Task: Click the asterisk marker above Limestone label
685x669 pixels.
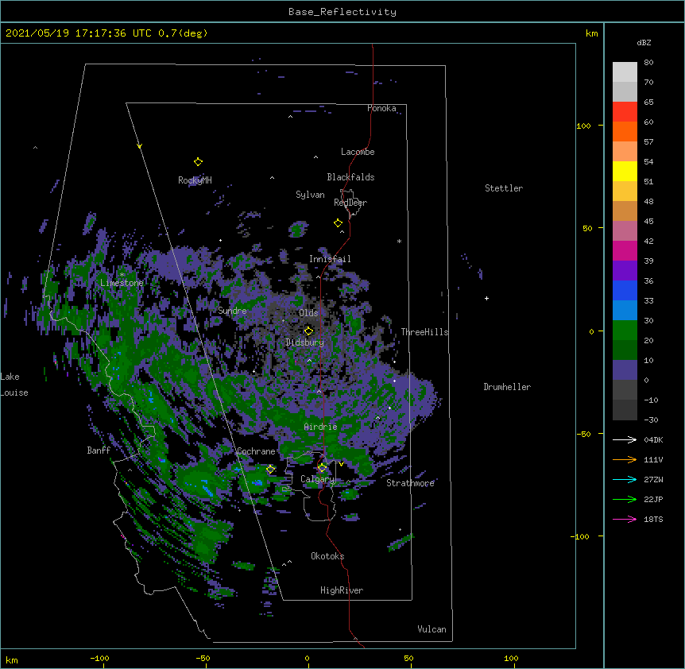Action: click(x=122, y=275)
